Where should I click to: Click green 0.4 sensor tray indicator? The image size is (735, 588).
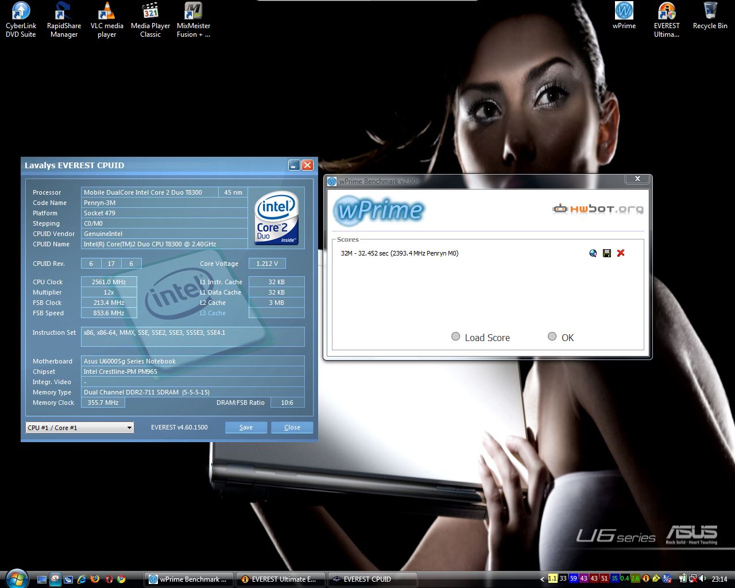(625, 578)
